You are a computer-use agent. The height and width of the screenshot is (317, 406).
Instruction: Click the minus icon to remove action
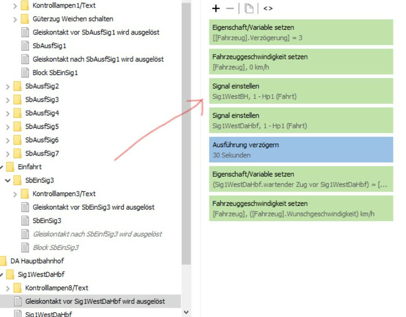coord(230,9)
